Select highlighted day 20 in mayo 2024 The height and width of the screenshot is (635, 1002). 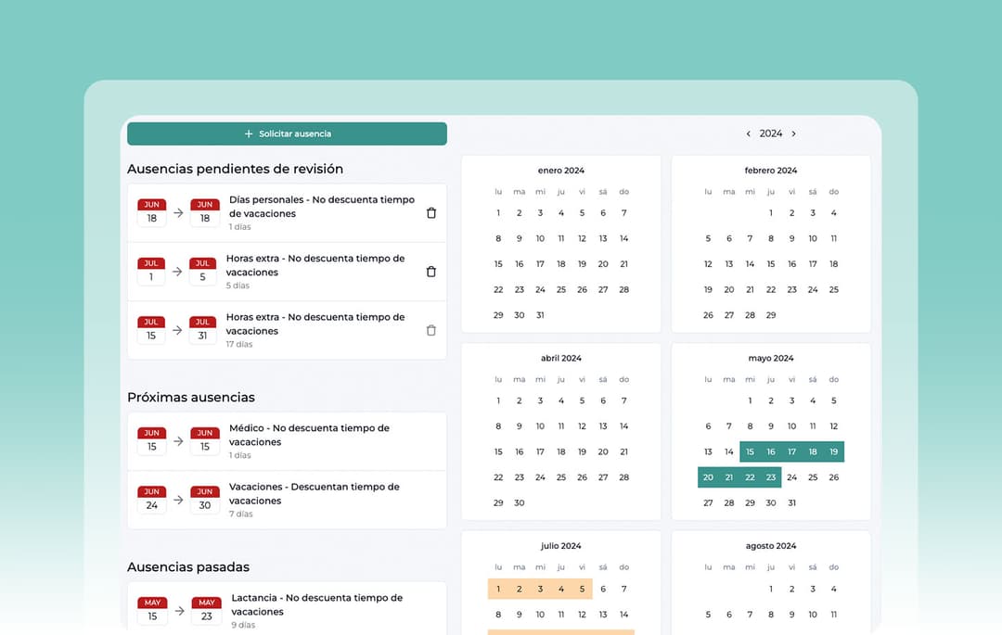click(x=708, y=477)
